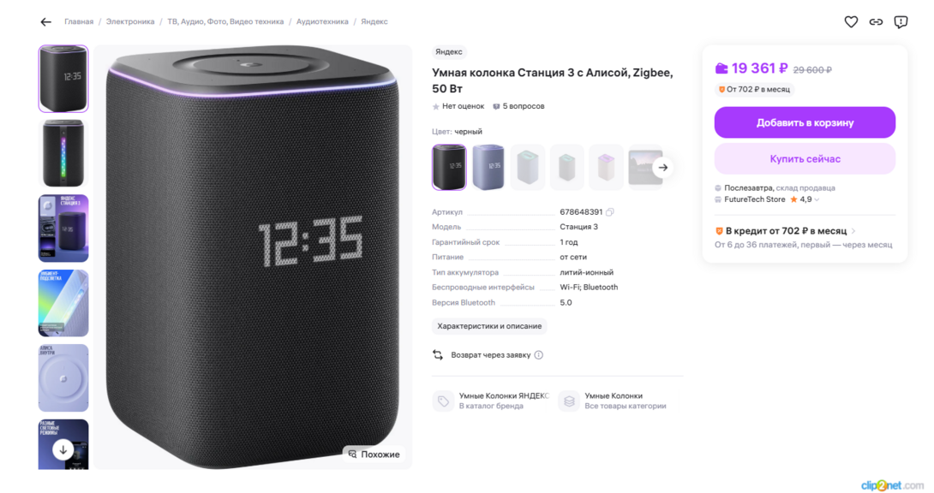Find similar items with Похожие

click(x=374, y=454)
